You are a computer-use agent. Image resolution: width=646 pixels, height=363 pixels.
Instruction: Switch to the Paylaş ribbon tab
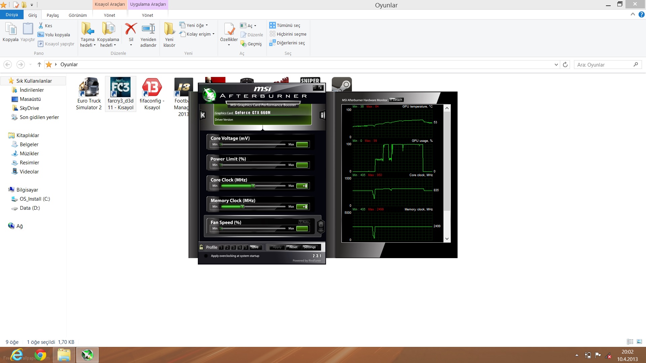tap(52, 15)
